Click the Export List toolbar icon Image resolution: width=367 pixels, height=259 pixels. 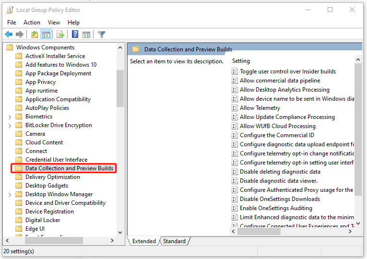[60, 35]
